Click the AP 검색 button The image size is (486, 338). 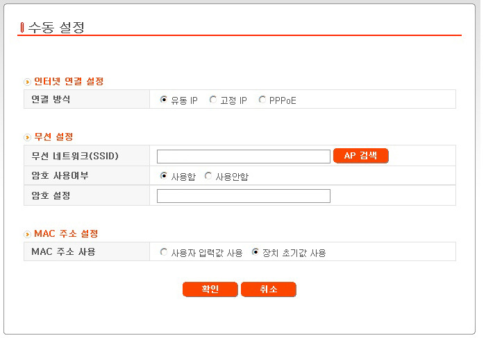pos(360,156)
